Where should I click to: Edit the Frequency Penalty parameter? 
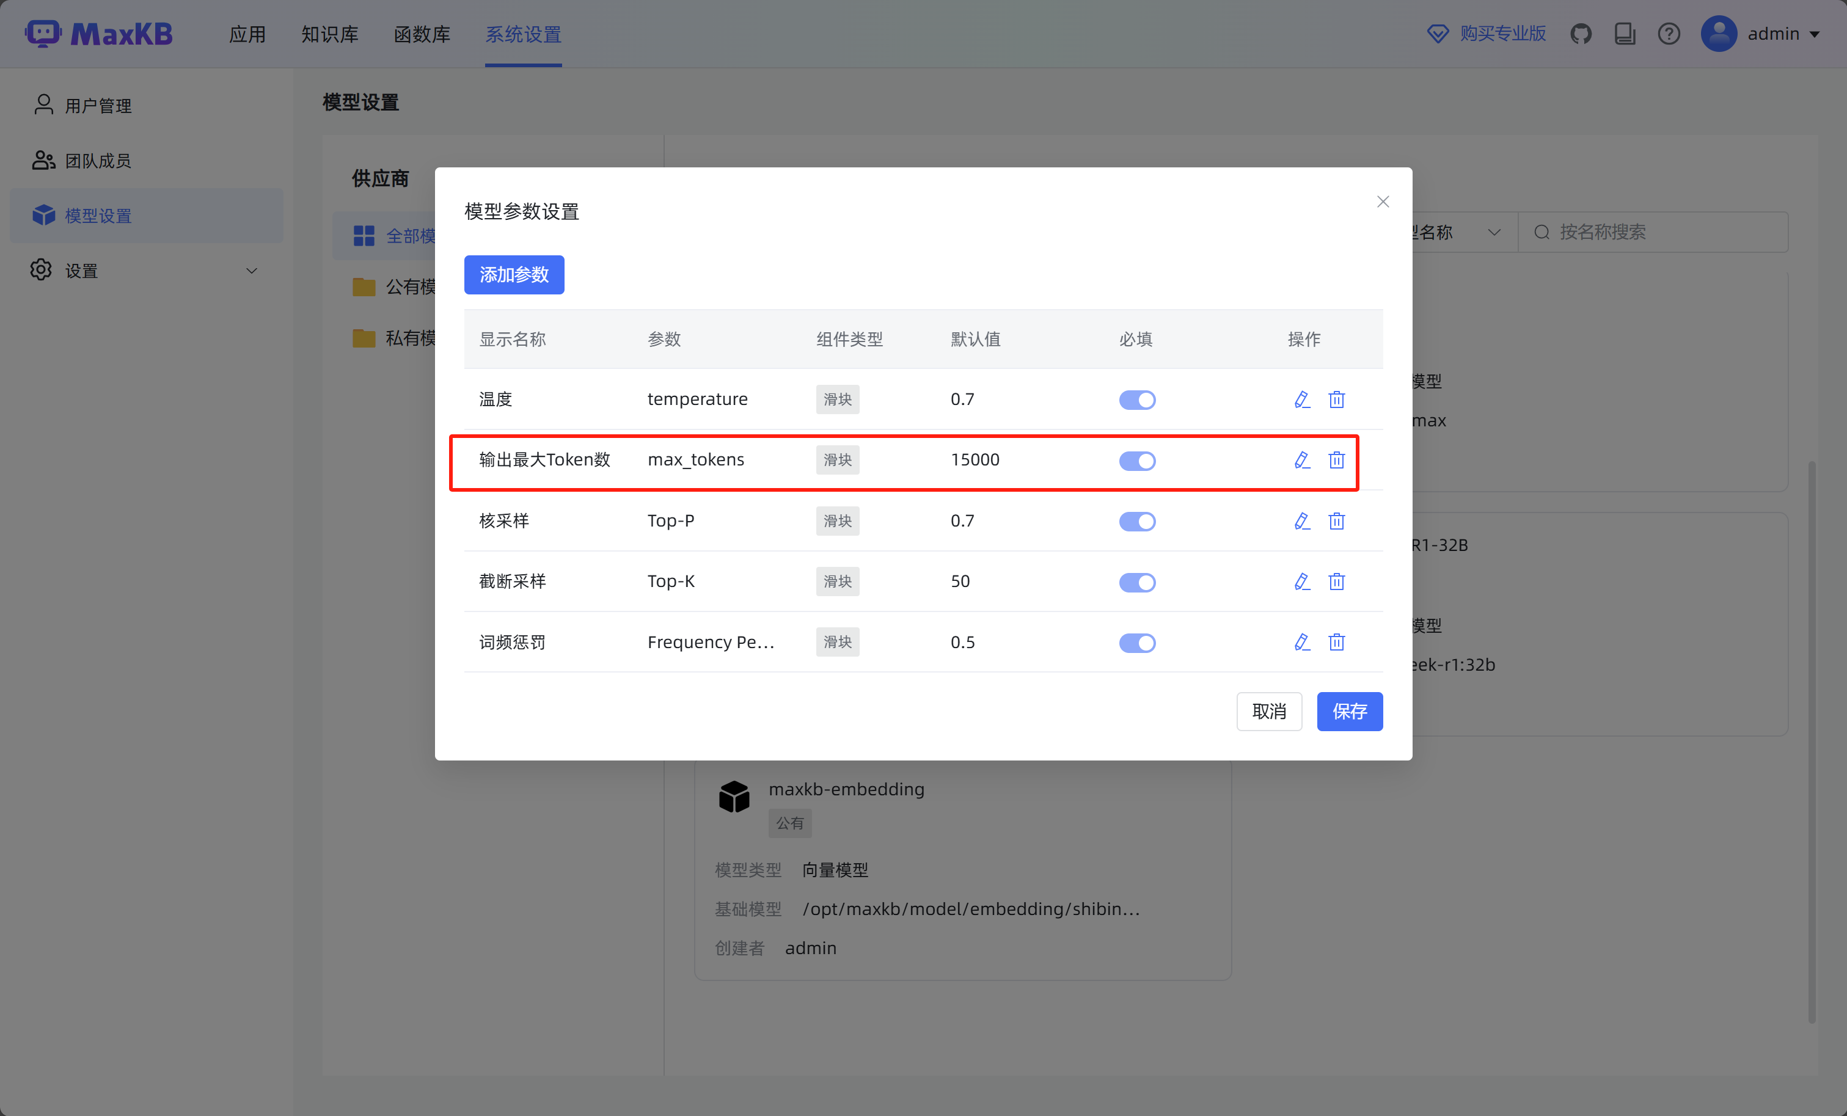click(1301, 643)
